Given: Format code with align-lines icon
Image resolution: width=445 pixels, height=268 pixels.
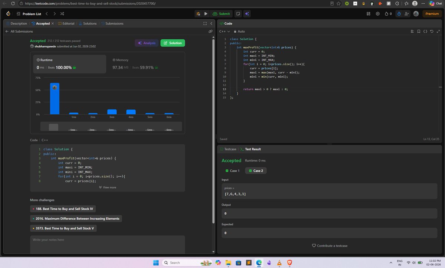Looking at the screenshot, I should [x=412, y=32].
